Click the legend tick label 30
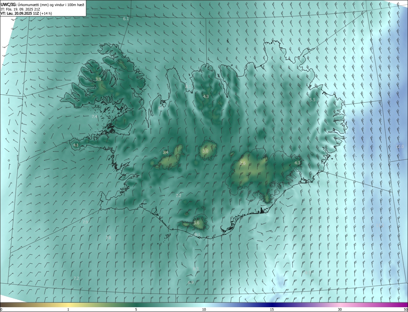Image resolution: width=408 pixels, height=312 pixels. point(340,310)
